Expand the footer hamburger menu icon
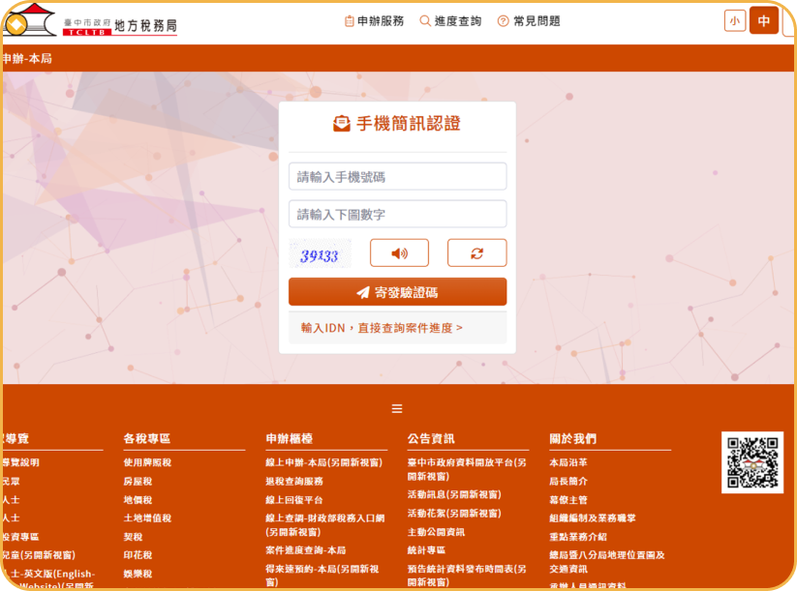 tap(397, 408)
